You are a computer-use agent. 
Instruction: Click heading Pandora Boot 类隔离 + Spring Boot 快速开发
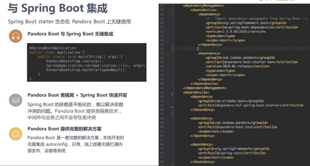pos(77,95)
